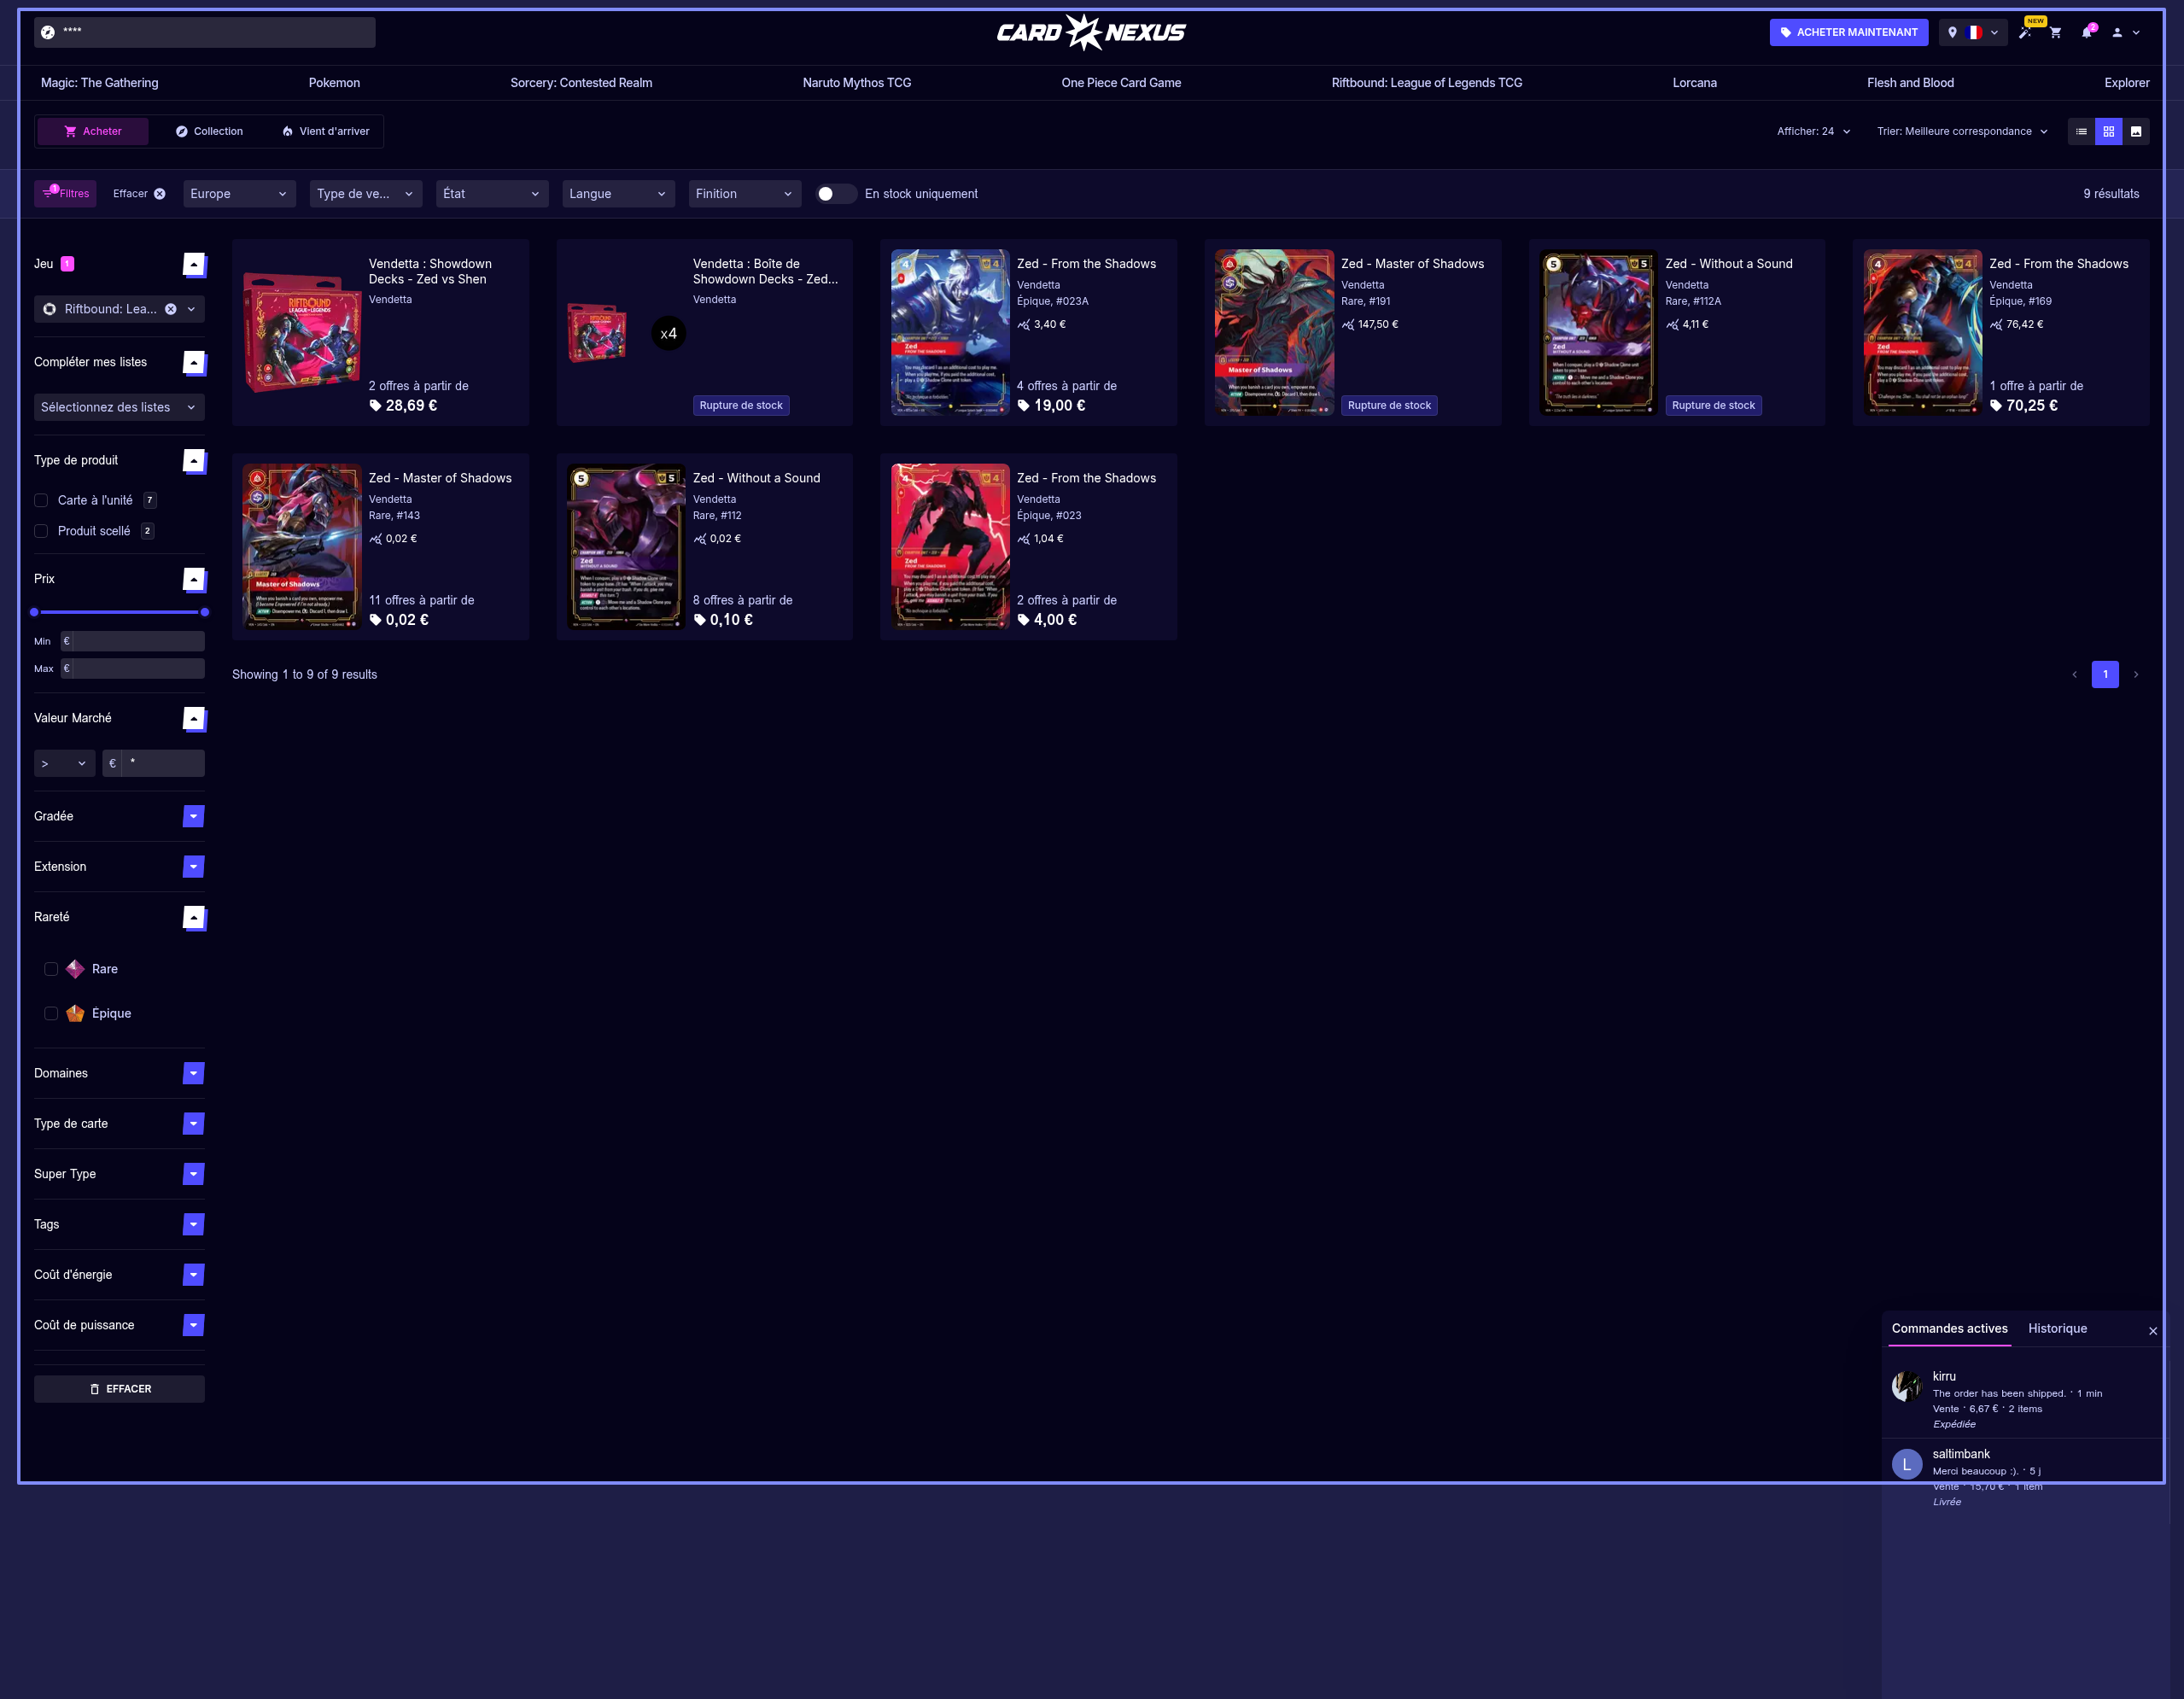This screenshot has height=1699, width=2184.
Task: Click the price tag icon beside 70,25 €
Action: tap(1996, 405)
